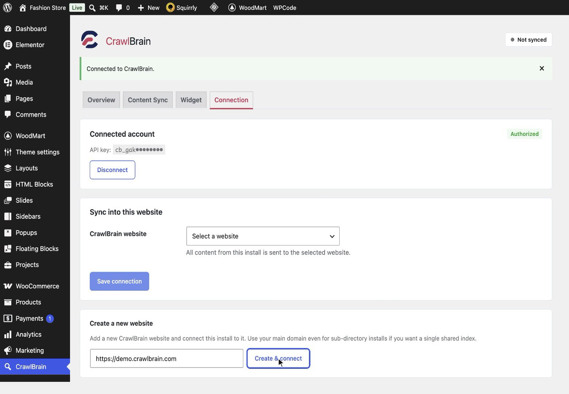
Task: Open WoodMart in the left sidebar
Action: (35, 136)
